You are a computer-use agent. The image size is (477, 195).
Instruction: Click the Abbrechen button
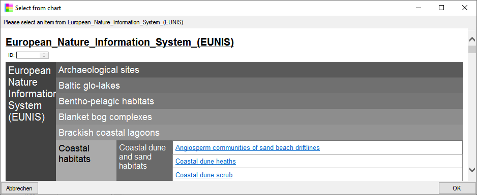(19, 188)
